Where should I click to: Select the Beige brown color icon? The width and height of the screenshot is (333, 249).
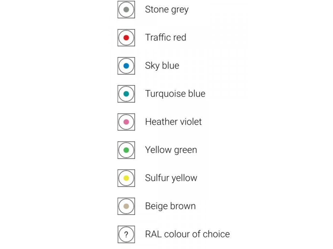pyautogui.click(x=126, y=206)
